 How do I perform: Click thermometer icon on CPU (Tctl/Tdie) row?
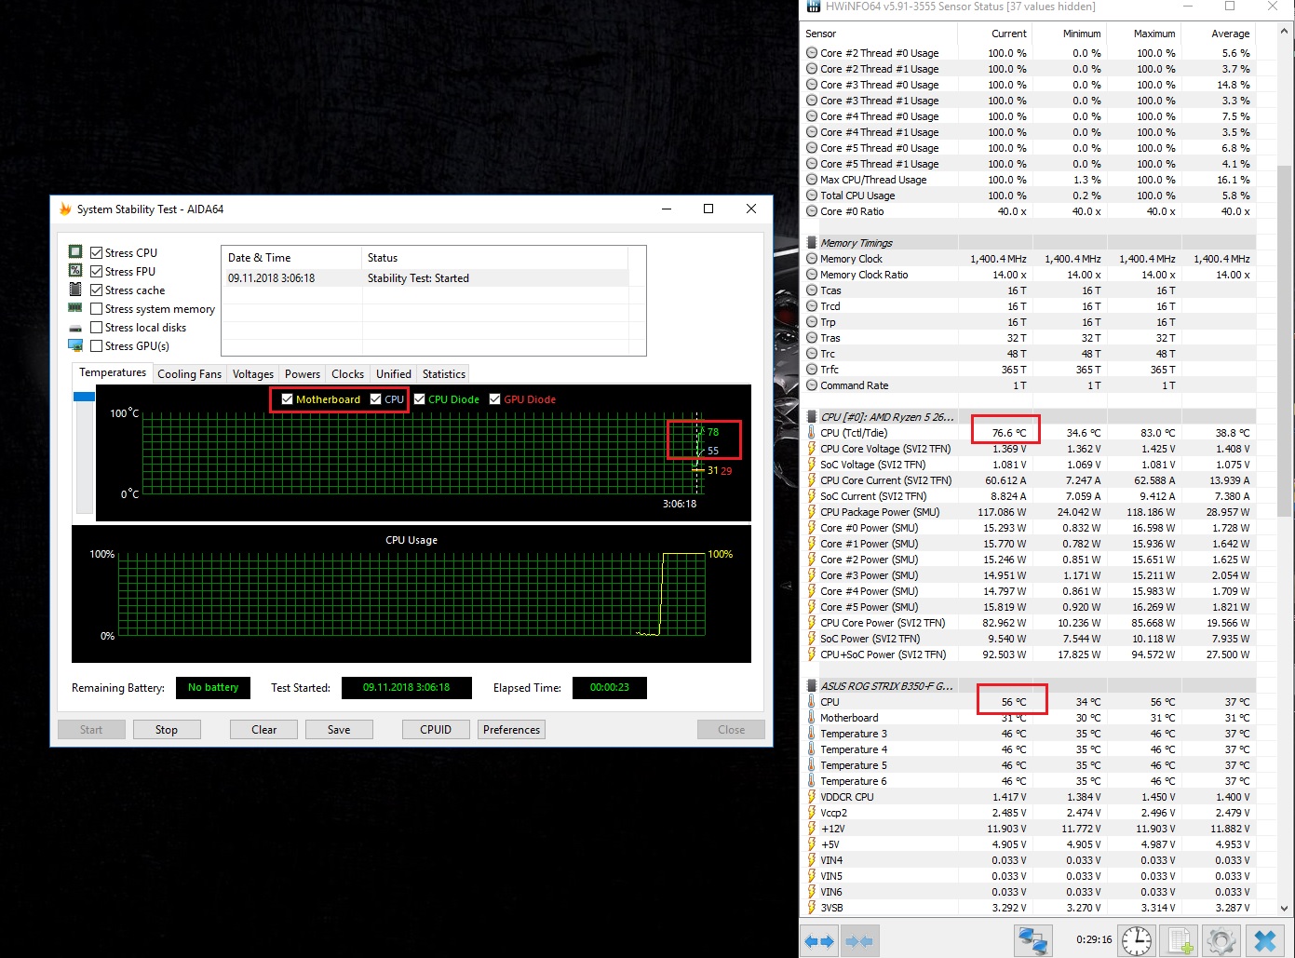(x=812, y=433)
